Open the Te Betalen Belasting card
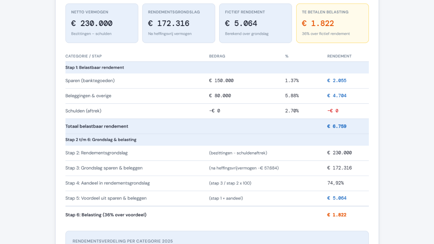Viewport: 434px width, 244px height. (332, 23)
